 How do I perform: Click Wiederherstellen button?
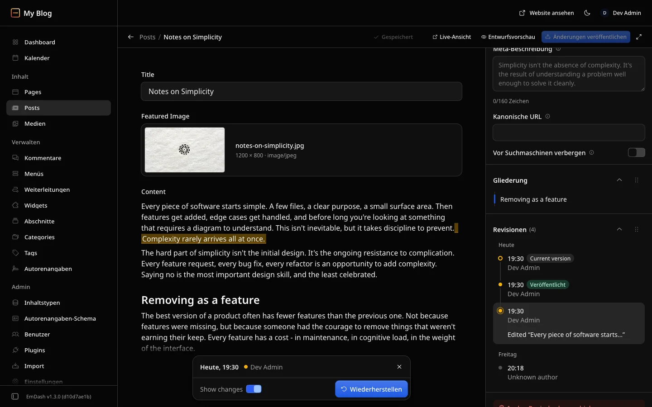coord(371,389)
